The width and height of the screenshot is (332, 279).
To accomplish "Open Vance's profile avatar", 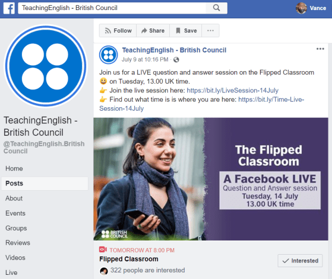I will [x=301, y=8].
